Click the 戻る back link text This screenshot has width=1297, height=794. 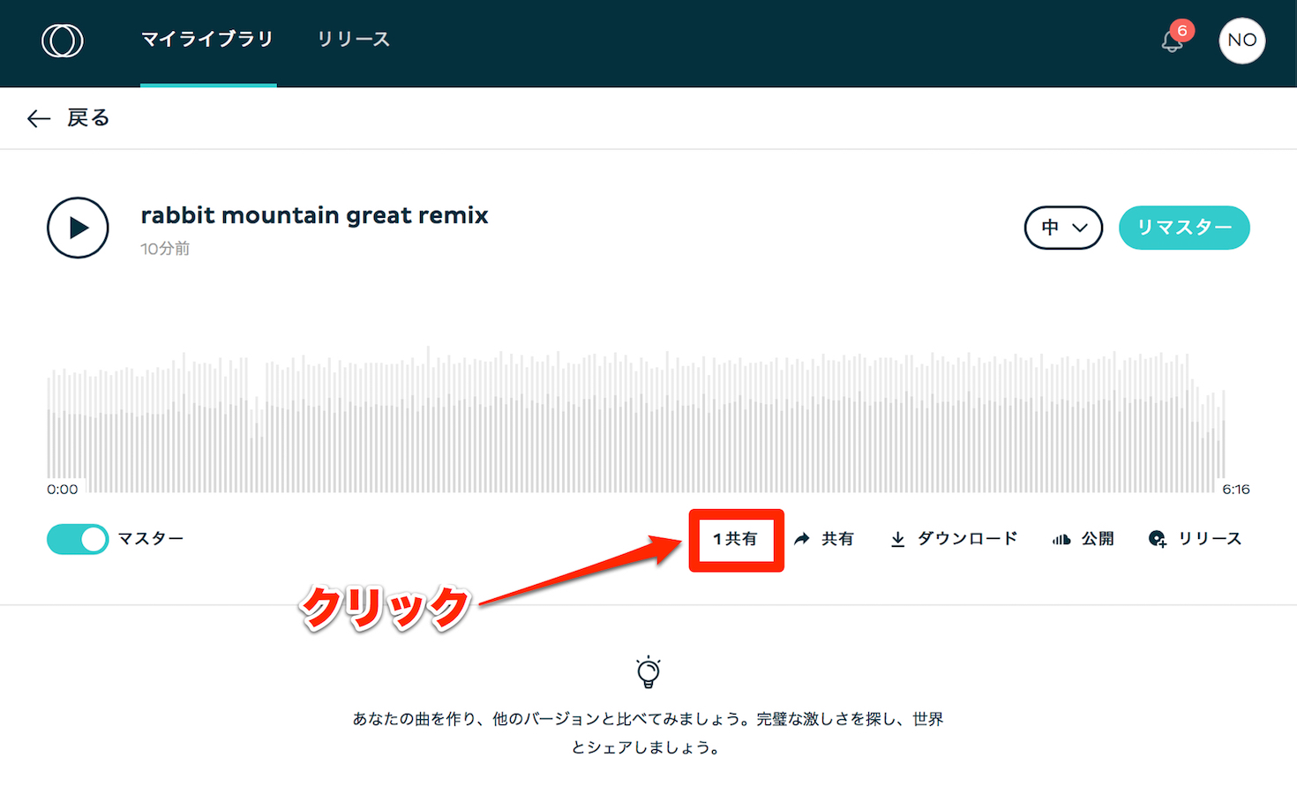tap(88, 118)
